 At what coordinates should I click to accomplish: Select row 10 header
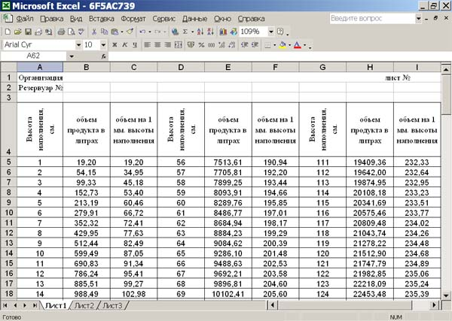8,213
